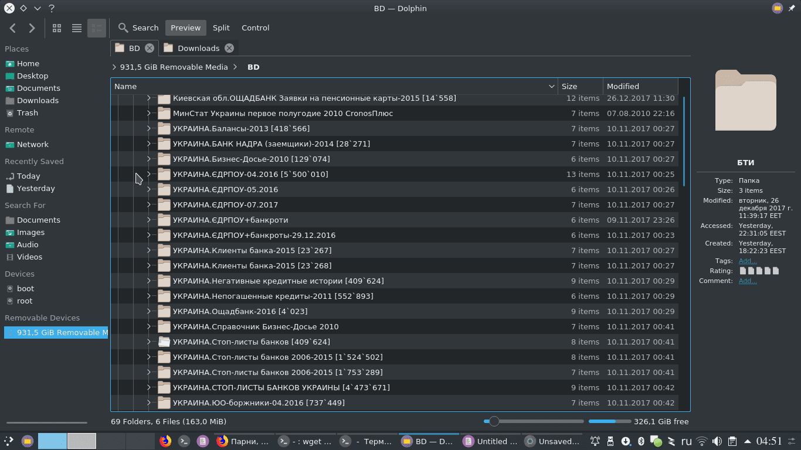This screenshot has height=450, width=801.
Task: Expand УКРАИНА.Ощадбанк-2016 folder arrow
Action: click(148, 311)
